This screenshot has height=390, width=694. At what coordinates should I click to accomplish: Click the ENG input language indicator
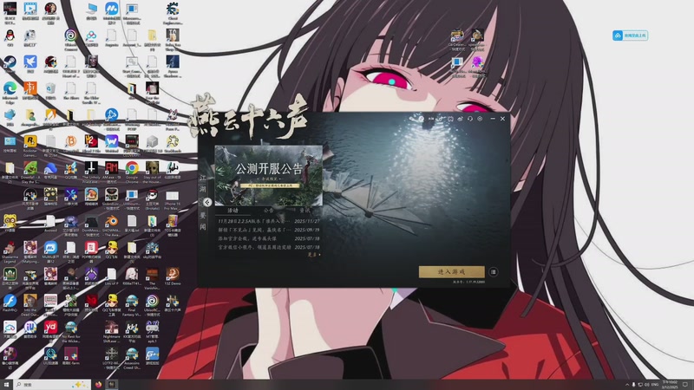tap(655, 385)
